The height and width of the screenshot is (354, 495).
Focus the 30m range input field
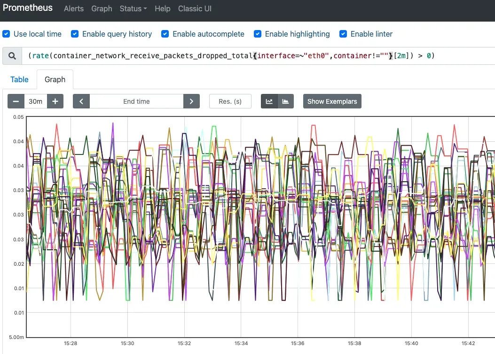point(36,101)
